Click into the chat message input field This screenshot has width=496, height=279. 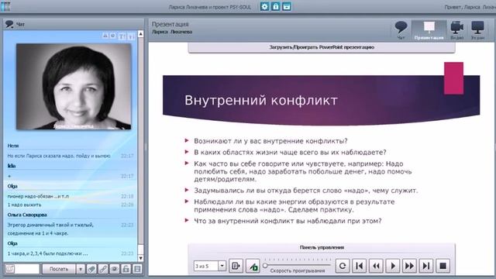(27, 269)
